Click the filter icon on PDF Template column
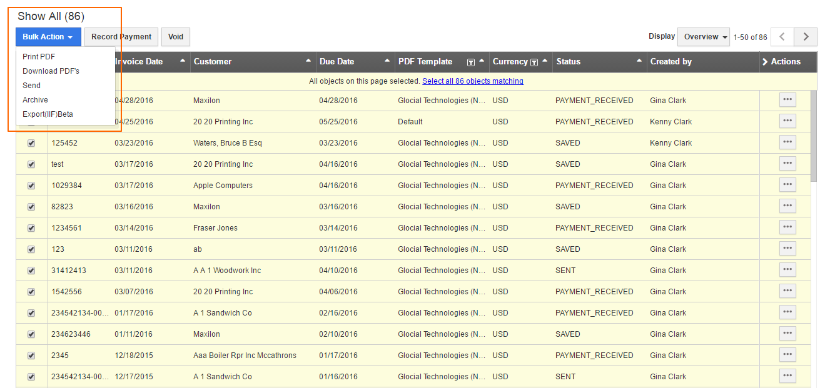Screen dimensions: 820x388 click(x=470, y=62)
